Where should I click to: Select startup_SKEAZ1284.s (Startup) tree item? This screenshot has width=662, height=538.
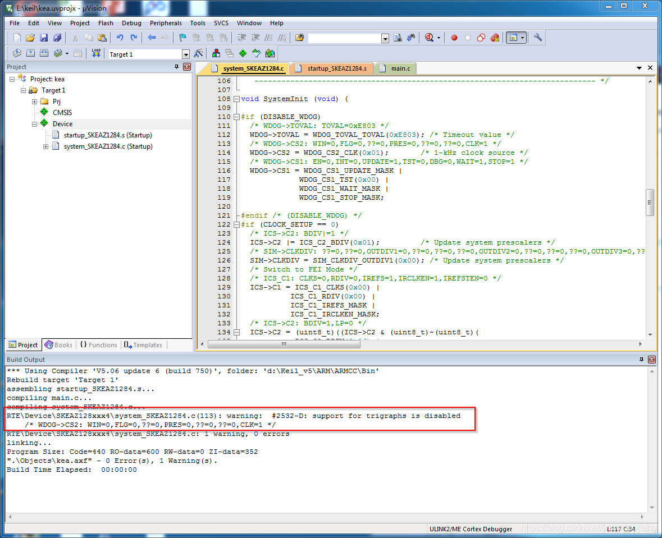click(108, 135)
